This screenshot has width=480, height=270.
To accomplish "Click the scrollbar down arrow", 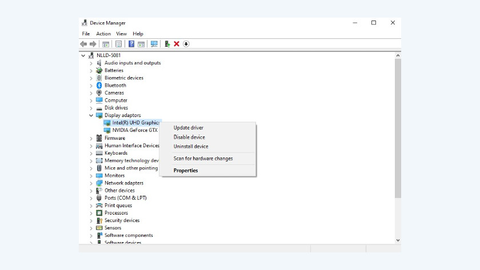I will pyautogui.click(x=398, y=240).
